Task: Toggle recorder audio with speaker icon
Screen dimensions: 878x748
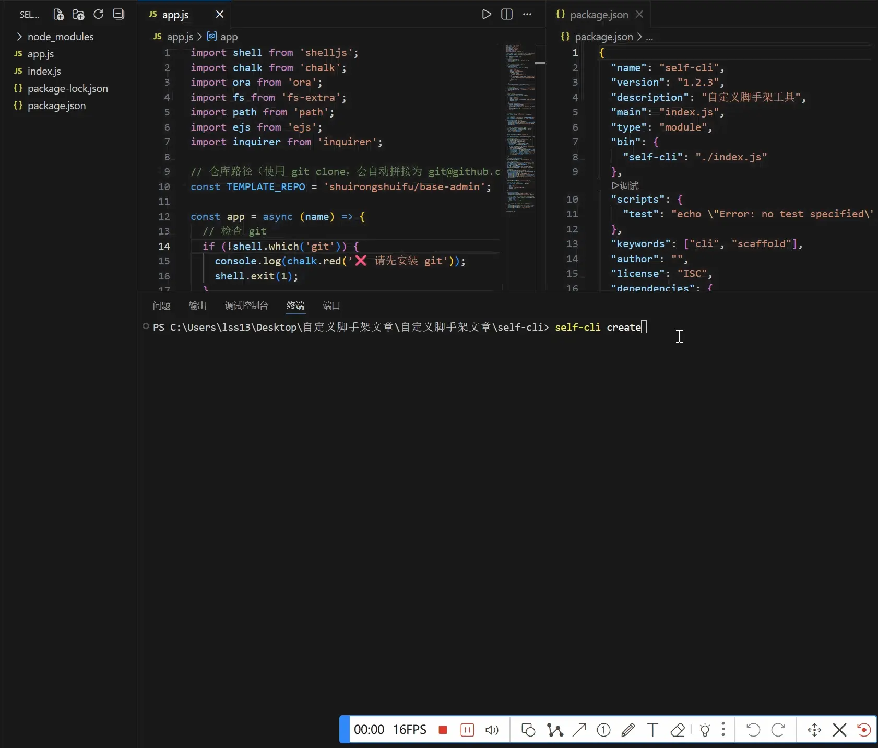Action: pos(492,730)
